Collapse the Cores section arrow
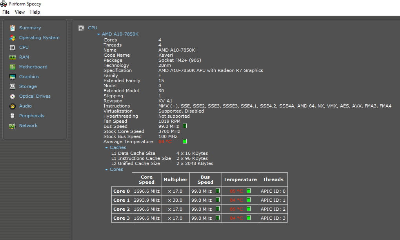The width and height of the screenshot is (400, 240). point(106,169)
